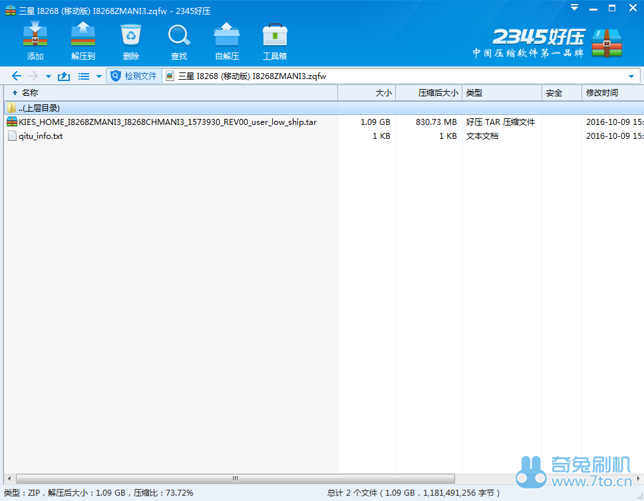The image size is (644, 501).
Task: Click status bar 总计 2 个文件 text
Action: 413,493
